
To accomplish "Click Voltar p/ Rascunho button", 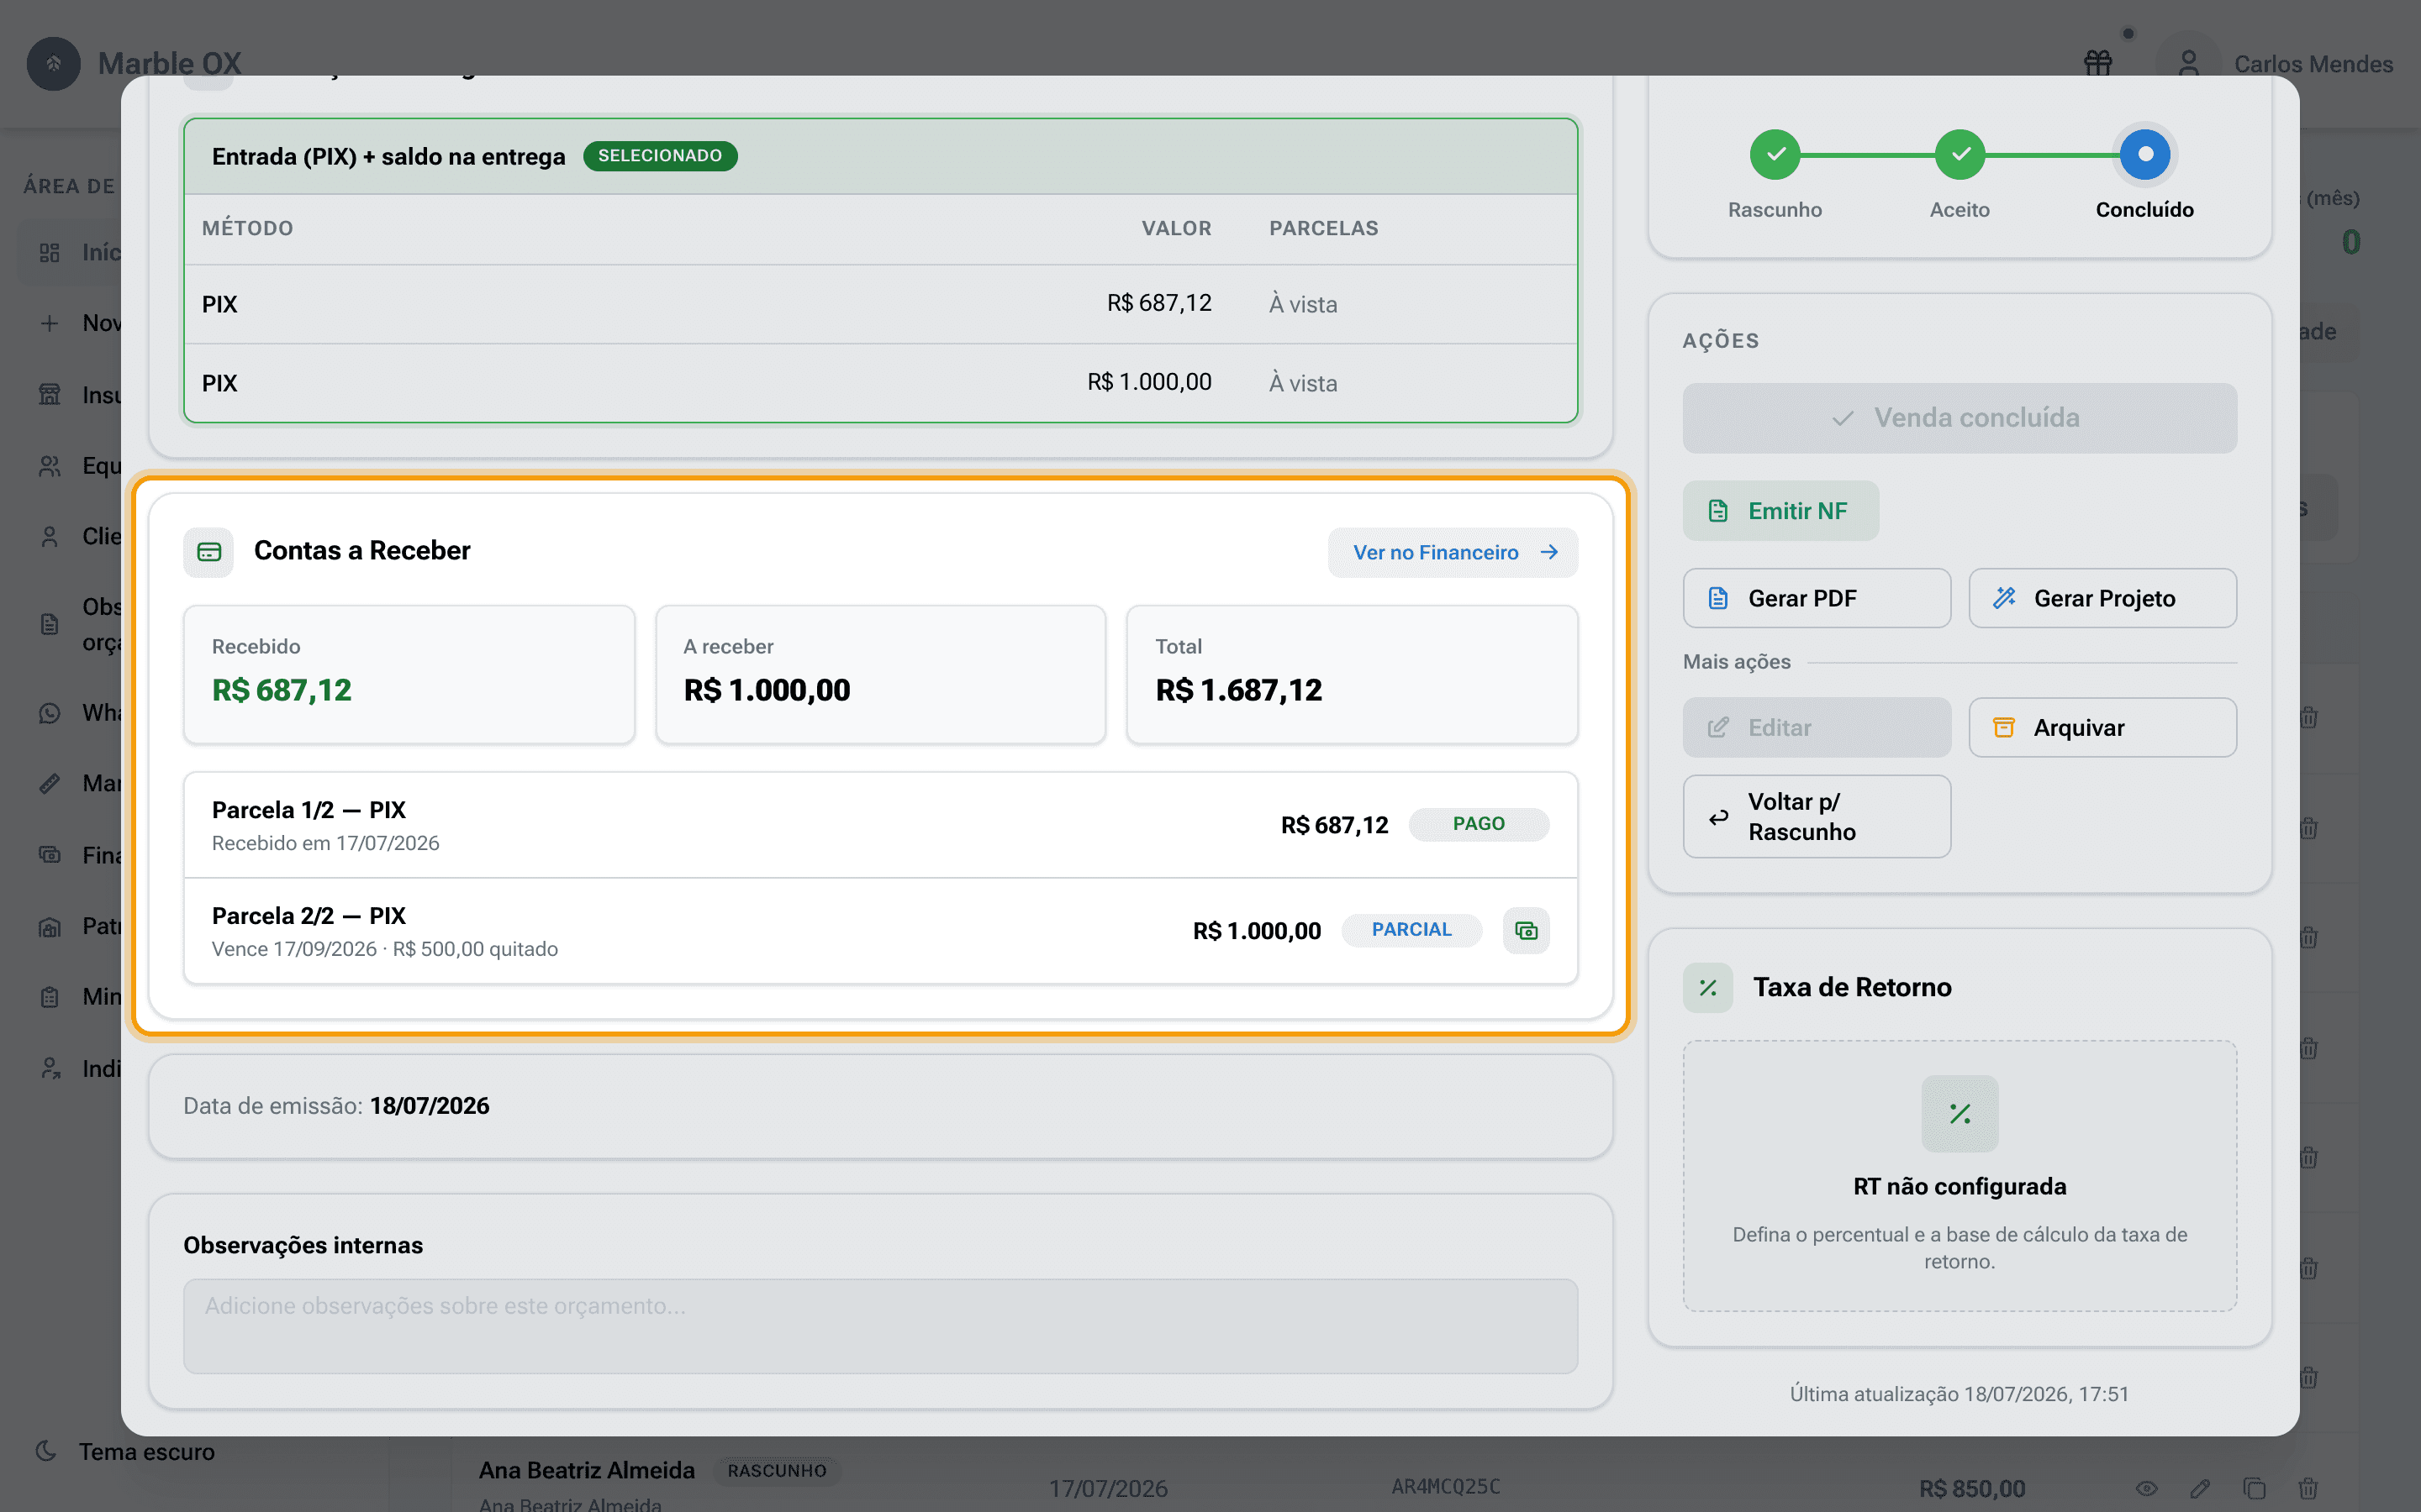I will tap(1816, 816).
